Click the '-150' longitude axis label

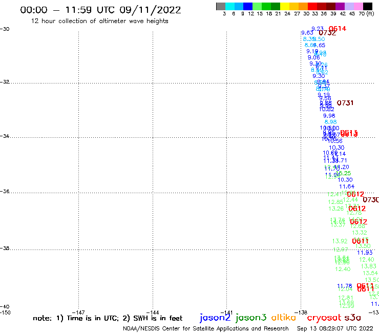5,313
